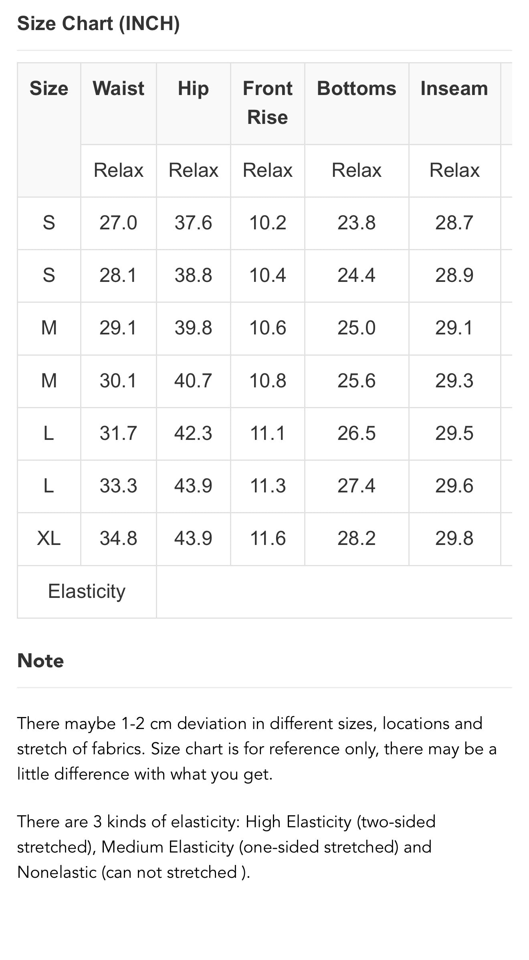The height and width of the screenshot is (960, 529).
Task: Select the Bottoms column header
Action: (x=356, y=88)
